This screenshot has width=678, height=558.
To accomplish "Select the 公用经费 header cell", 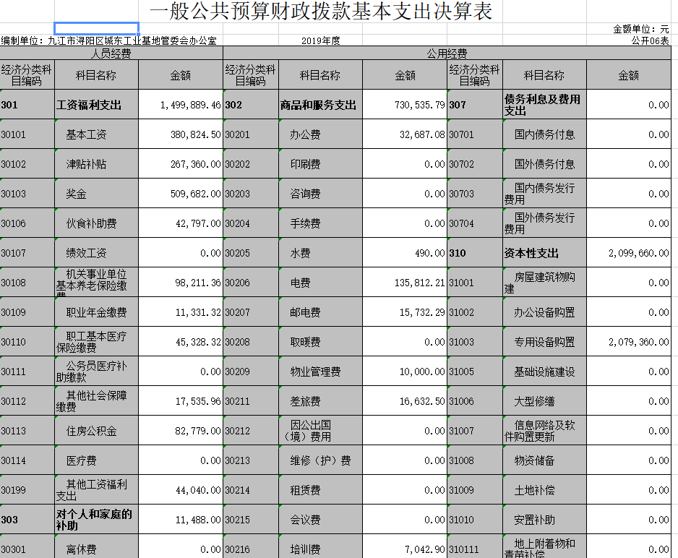I will click(447, 54).
